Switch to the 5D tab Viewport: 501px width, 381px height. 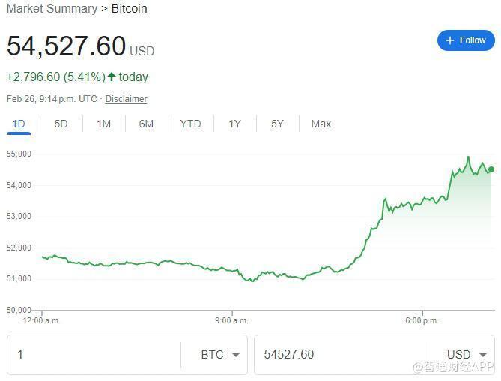coord(61,124)
